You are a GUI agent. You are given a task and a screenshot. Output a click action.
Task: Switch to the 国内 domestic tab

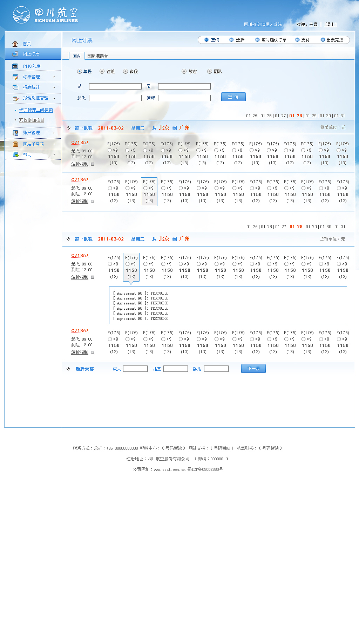(x=77, y=56)
